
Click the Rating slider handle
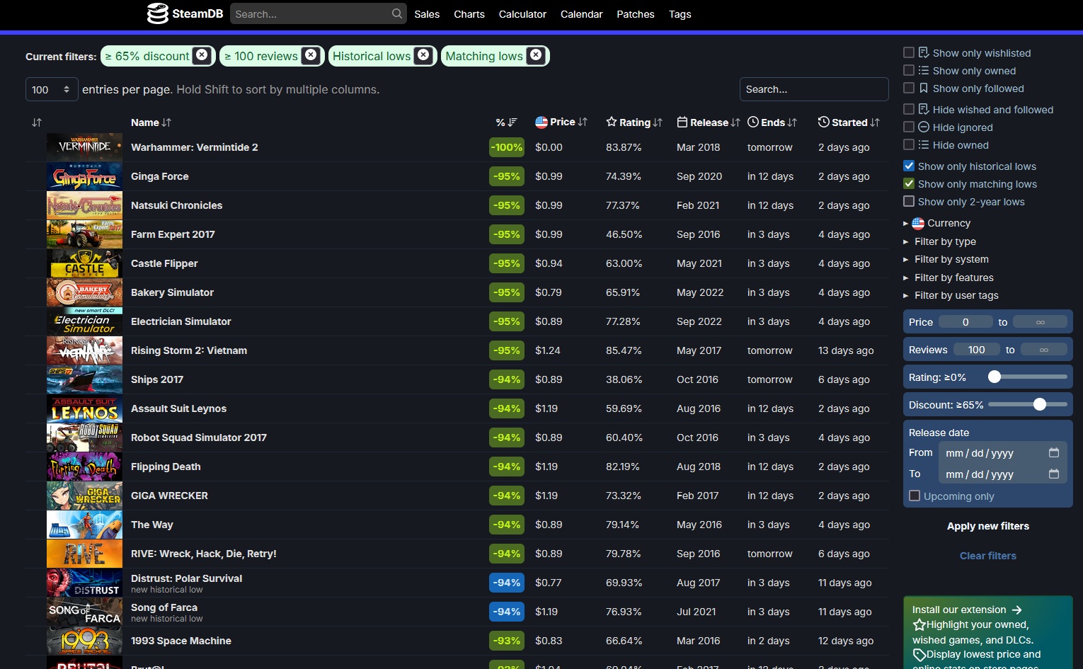point(995,377)
